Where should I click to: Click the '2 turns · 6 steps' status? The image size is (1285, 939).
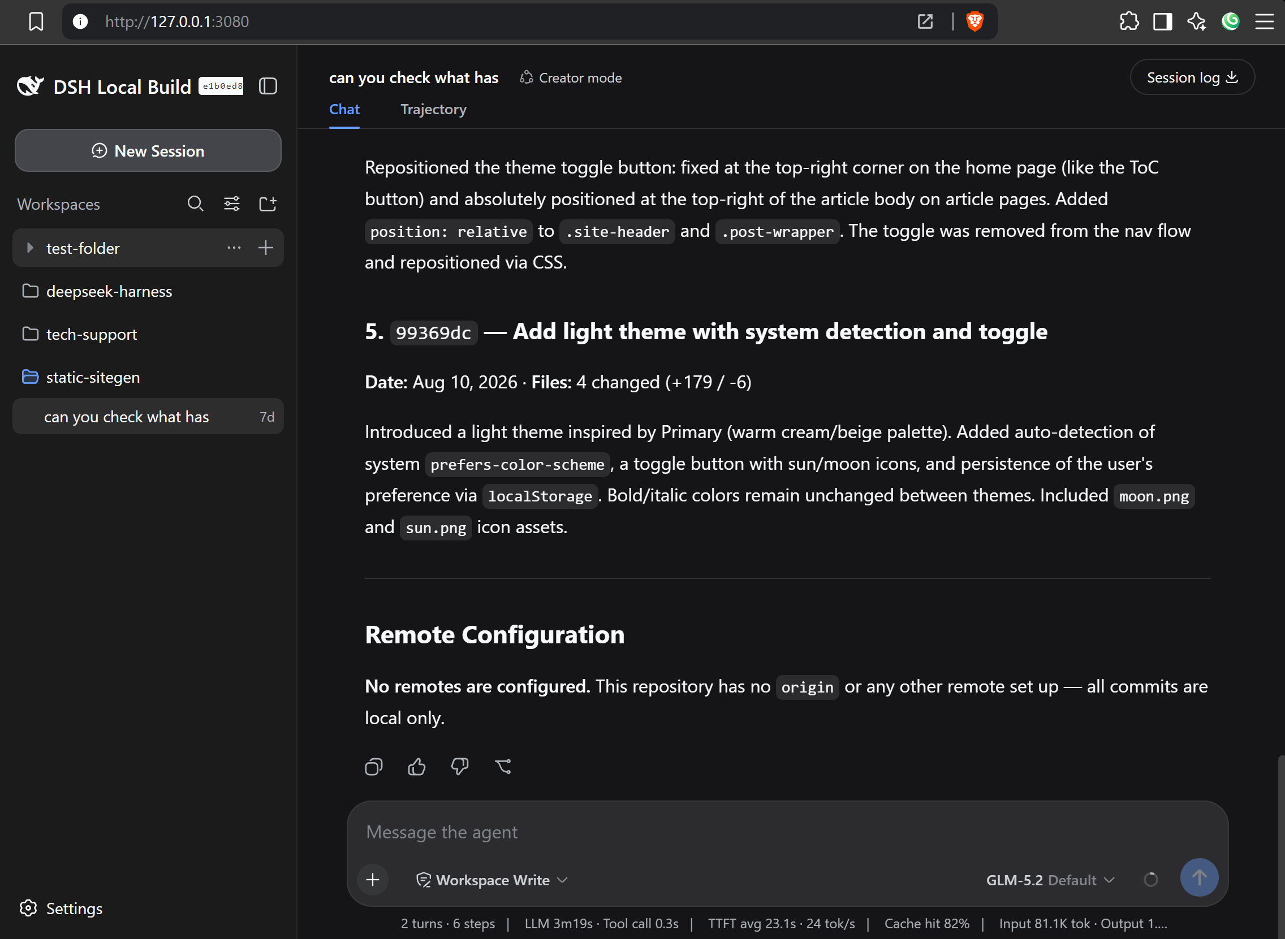pos(447,924)
